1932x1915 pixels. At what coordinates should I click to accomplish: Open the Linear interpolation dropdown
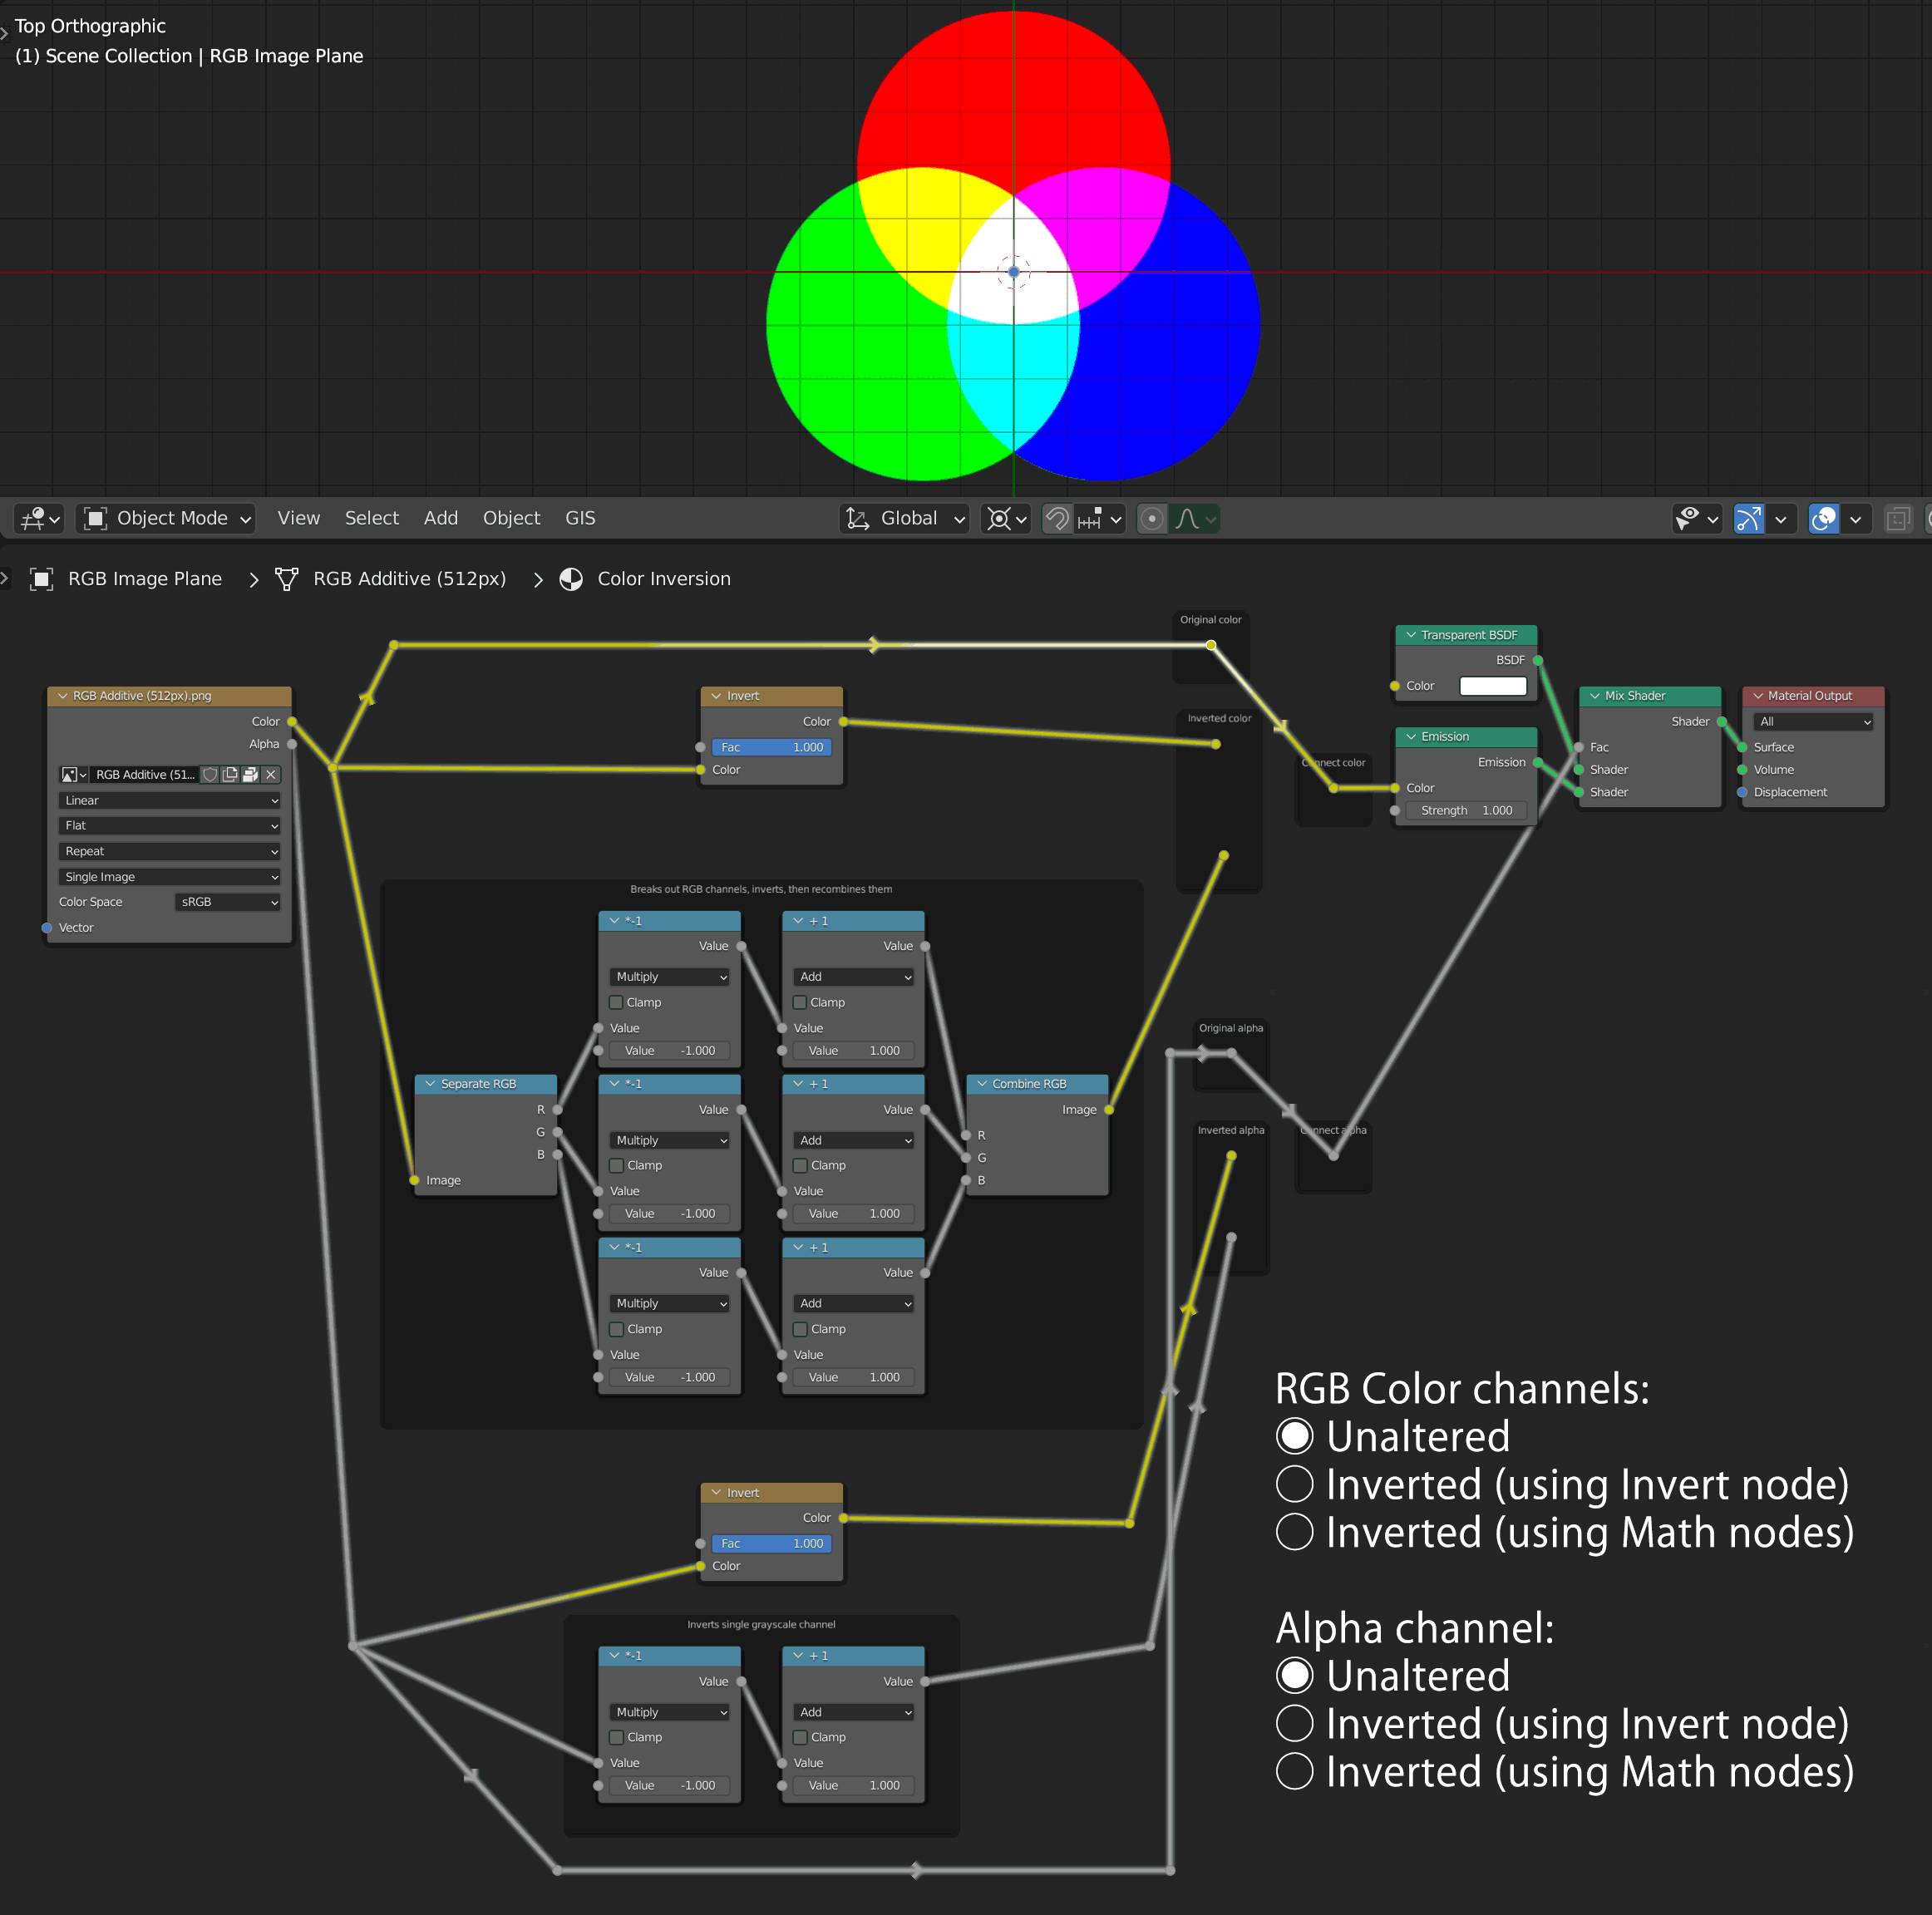click(x=168, y=800)
